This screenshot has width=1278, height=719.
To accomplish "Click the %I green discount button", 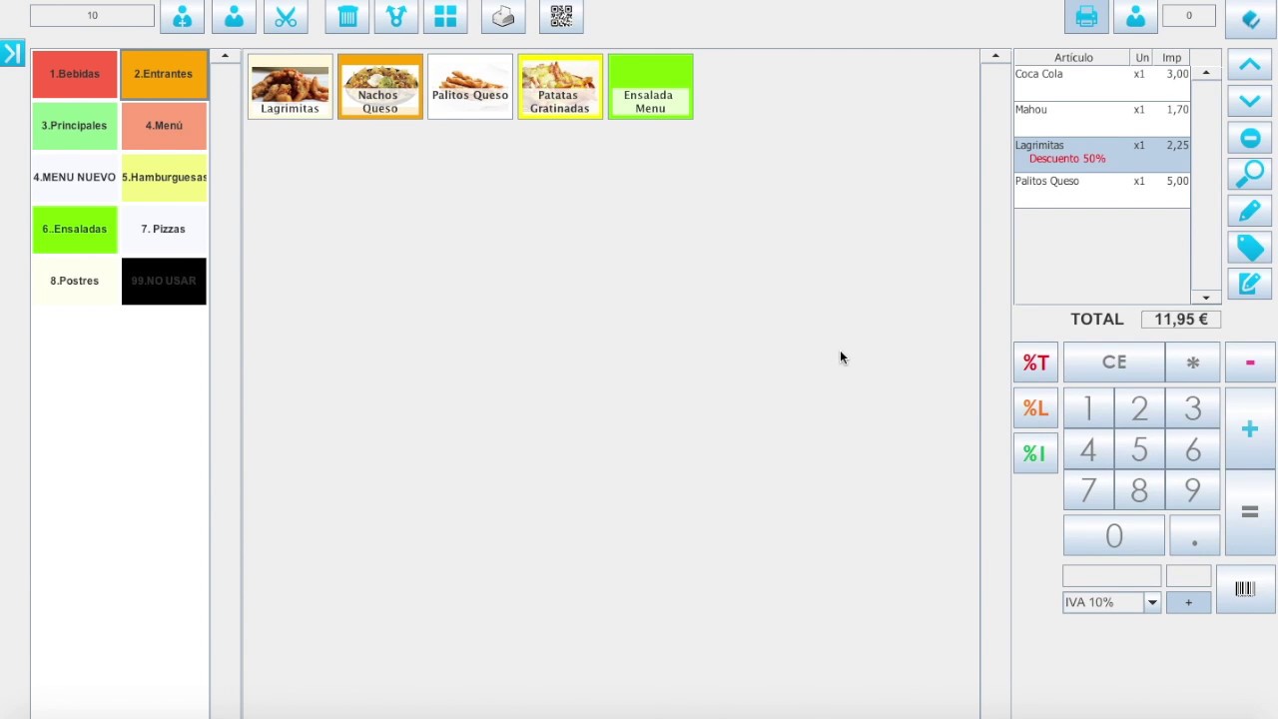I will click(1035, 453).
